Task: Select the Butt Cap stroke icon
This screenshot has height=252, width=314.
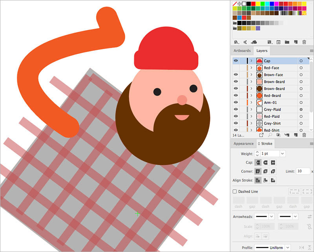Action: coord(258,163)
